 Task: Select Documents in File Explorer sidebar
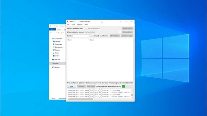click(x=59, y=47)
